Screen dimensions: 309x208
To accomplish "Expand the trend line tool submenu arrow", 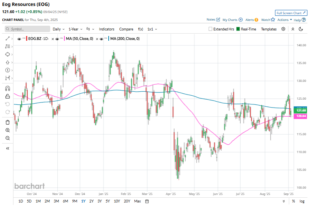I will point(12,39).
